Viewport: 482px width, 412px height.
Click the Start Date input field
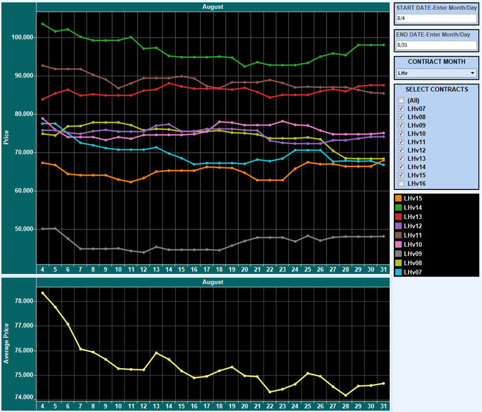pos(436,18)
